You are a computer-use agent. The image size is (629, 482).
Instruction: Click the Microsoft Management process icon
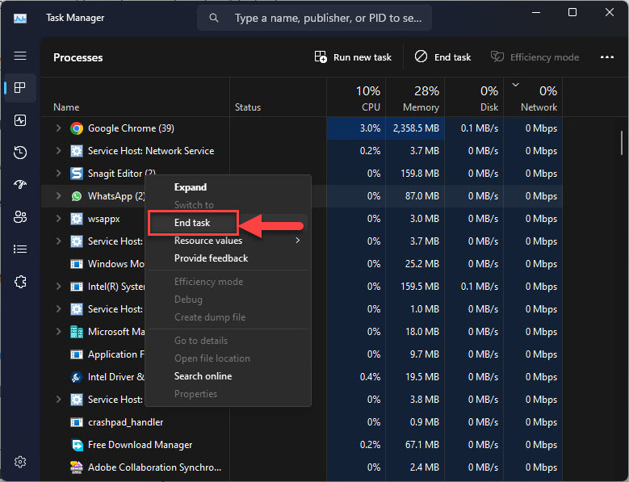(77, 332)
